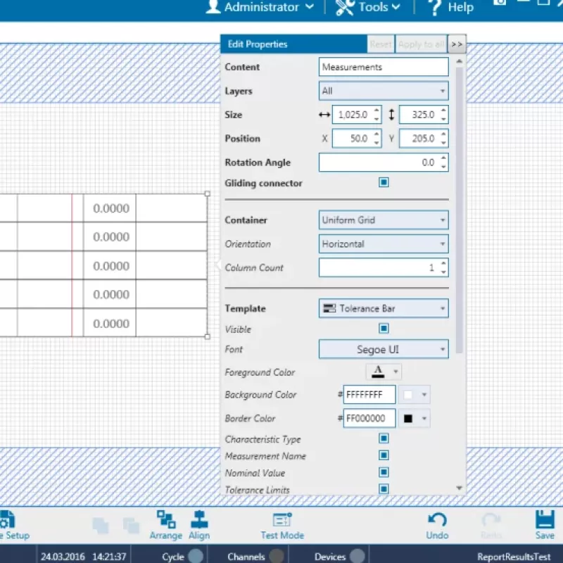Click the Channels status indicator
Viewport: 563px width, 563px height.
(277, 556)
